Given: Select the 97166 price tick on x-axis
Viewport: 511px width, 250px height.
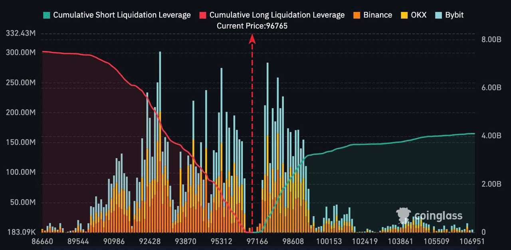Looking at the screenshot, I should [x=257, y=242].
